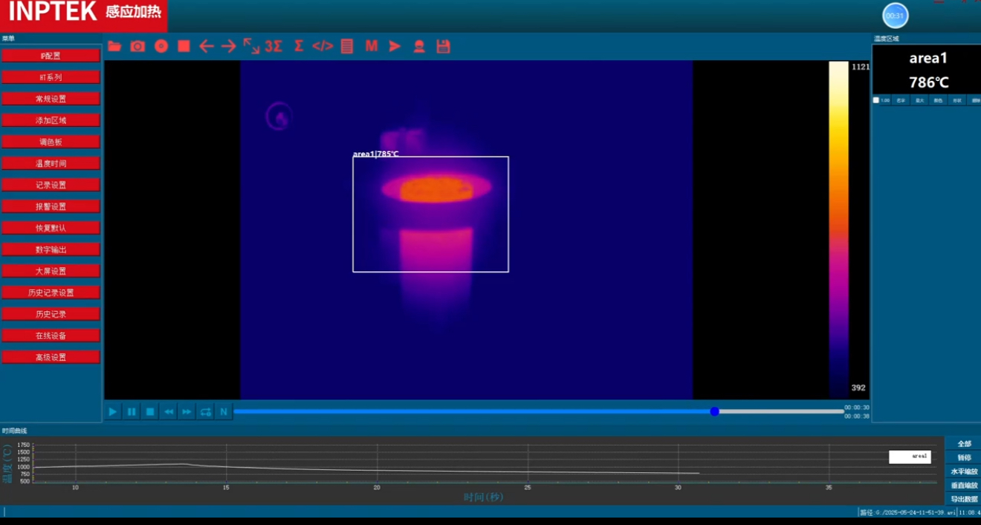Viewport: 981px width, 525px height.
Task: Pause the thermal video playback
Action: [x=132, y=411]
